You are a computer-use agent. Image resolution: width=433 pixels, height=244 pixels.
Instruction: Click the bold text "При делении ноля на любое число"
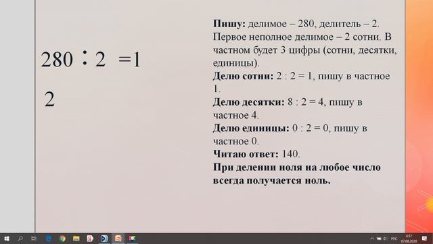297,167
